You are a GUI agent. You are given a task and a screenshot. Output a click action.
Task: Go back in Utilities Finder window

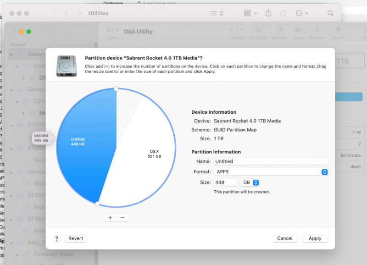[66, 13]
